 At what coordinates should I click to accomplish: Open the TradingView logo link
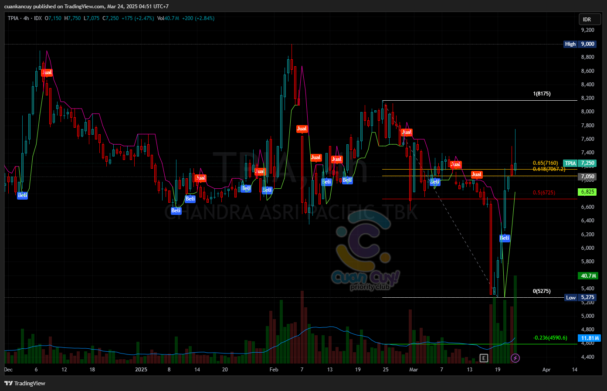[x=25, y=383]
